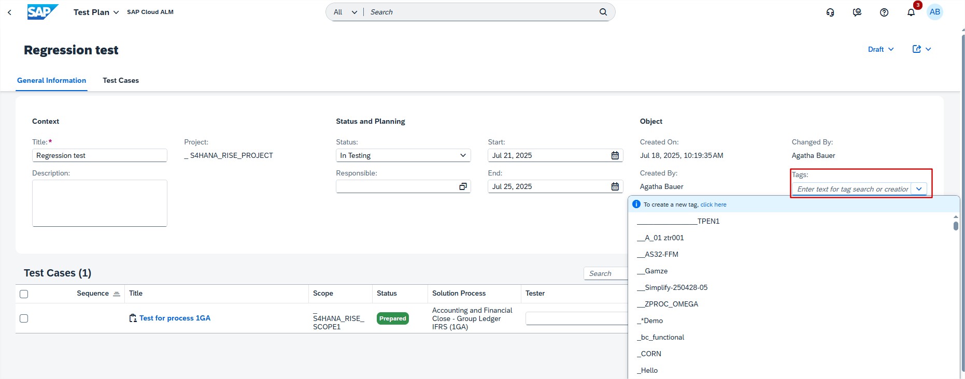Click the search magnifier icon

(x=603, y=12)
